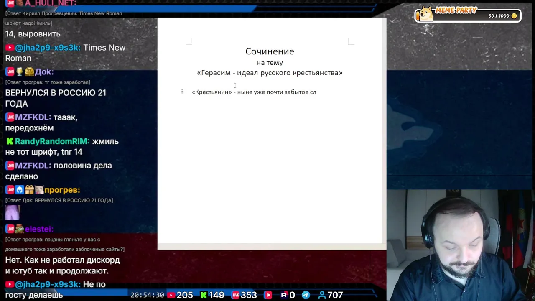Select username Док in chat
The image size is (535, 301).
tap(44, 72)
